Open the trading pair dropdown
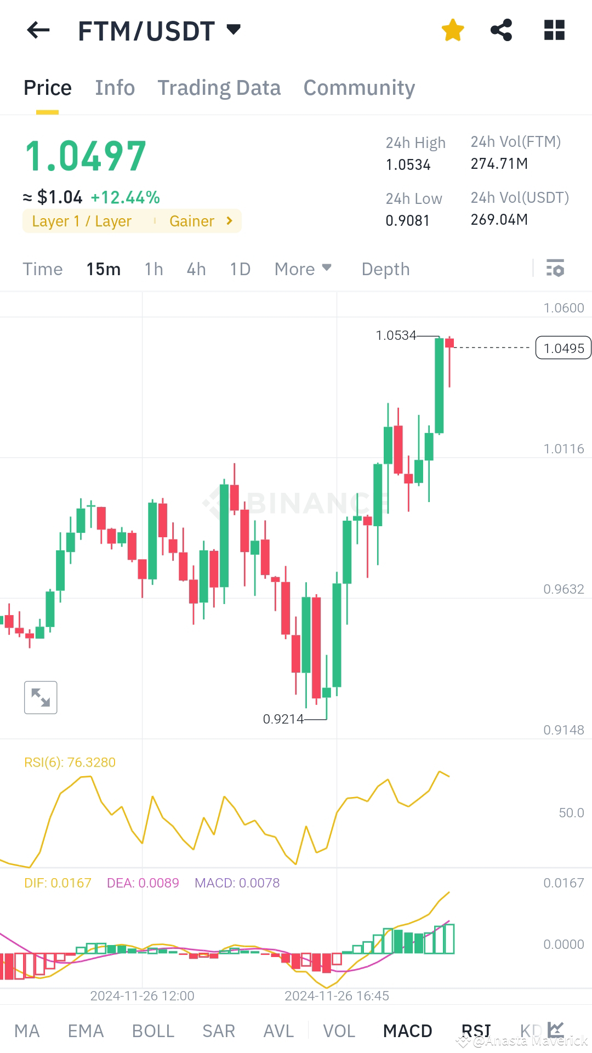 [234, 30]
